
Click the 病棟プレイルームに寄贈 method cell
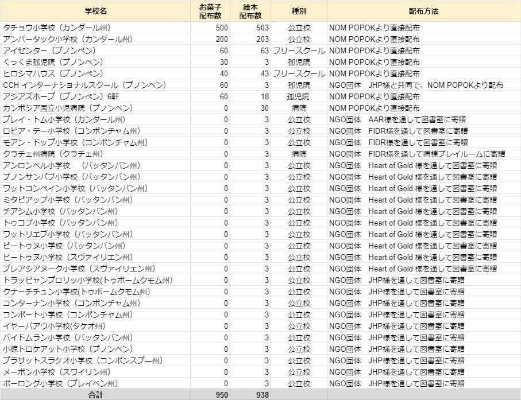coord(416,154)
